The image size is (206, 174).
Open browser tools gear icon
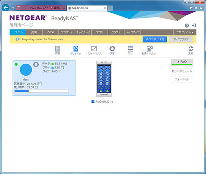point(201,8)
